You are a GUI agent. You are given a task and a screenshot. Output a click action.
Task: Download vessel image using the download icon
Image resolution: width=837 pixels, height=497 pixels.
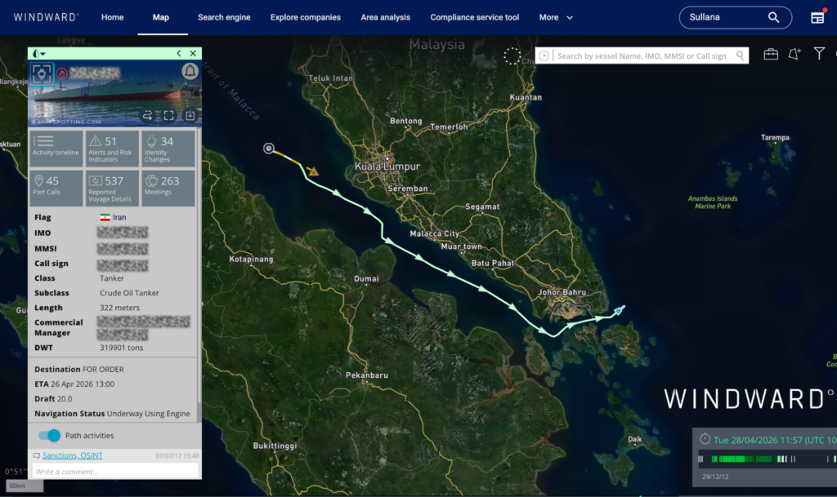[190, 115]
